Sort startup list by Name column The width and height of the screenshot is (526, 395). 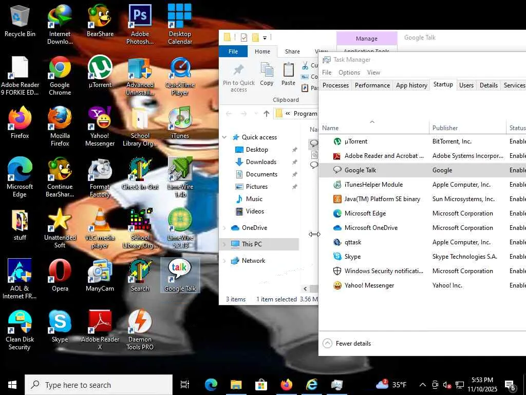[374, 128]
